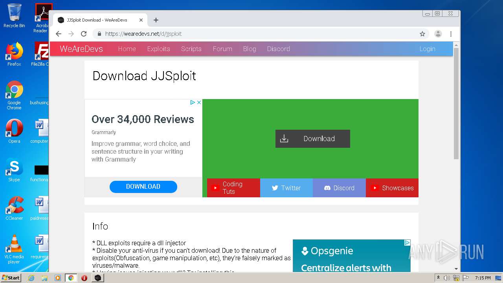Viewport: 503px width, 283px height.
Task: Close the JJSploit Download tab
Action: tap(141, 20)
